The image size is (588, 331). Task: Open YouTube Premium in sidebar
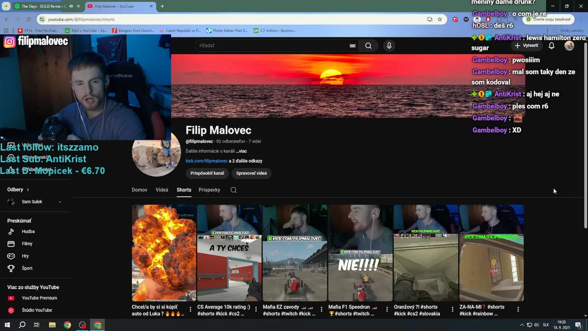click(39, 298)
